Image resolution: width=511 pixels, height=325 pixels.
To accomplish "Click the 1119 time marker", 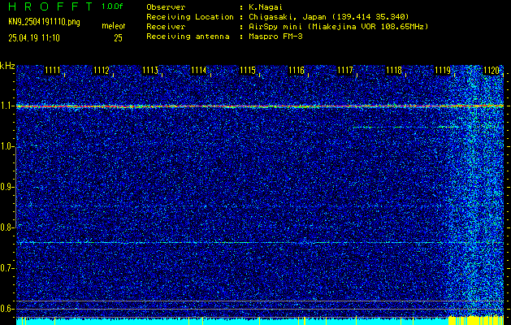I will [x=443, y=70].
